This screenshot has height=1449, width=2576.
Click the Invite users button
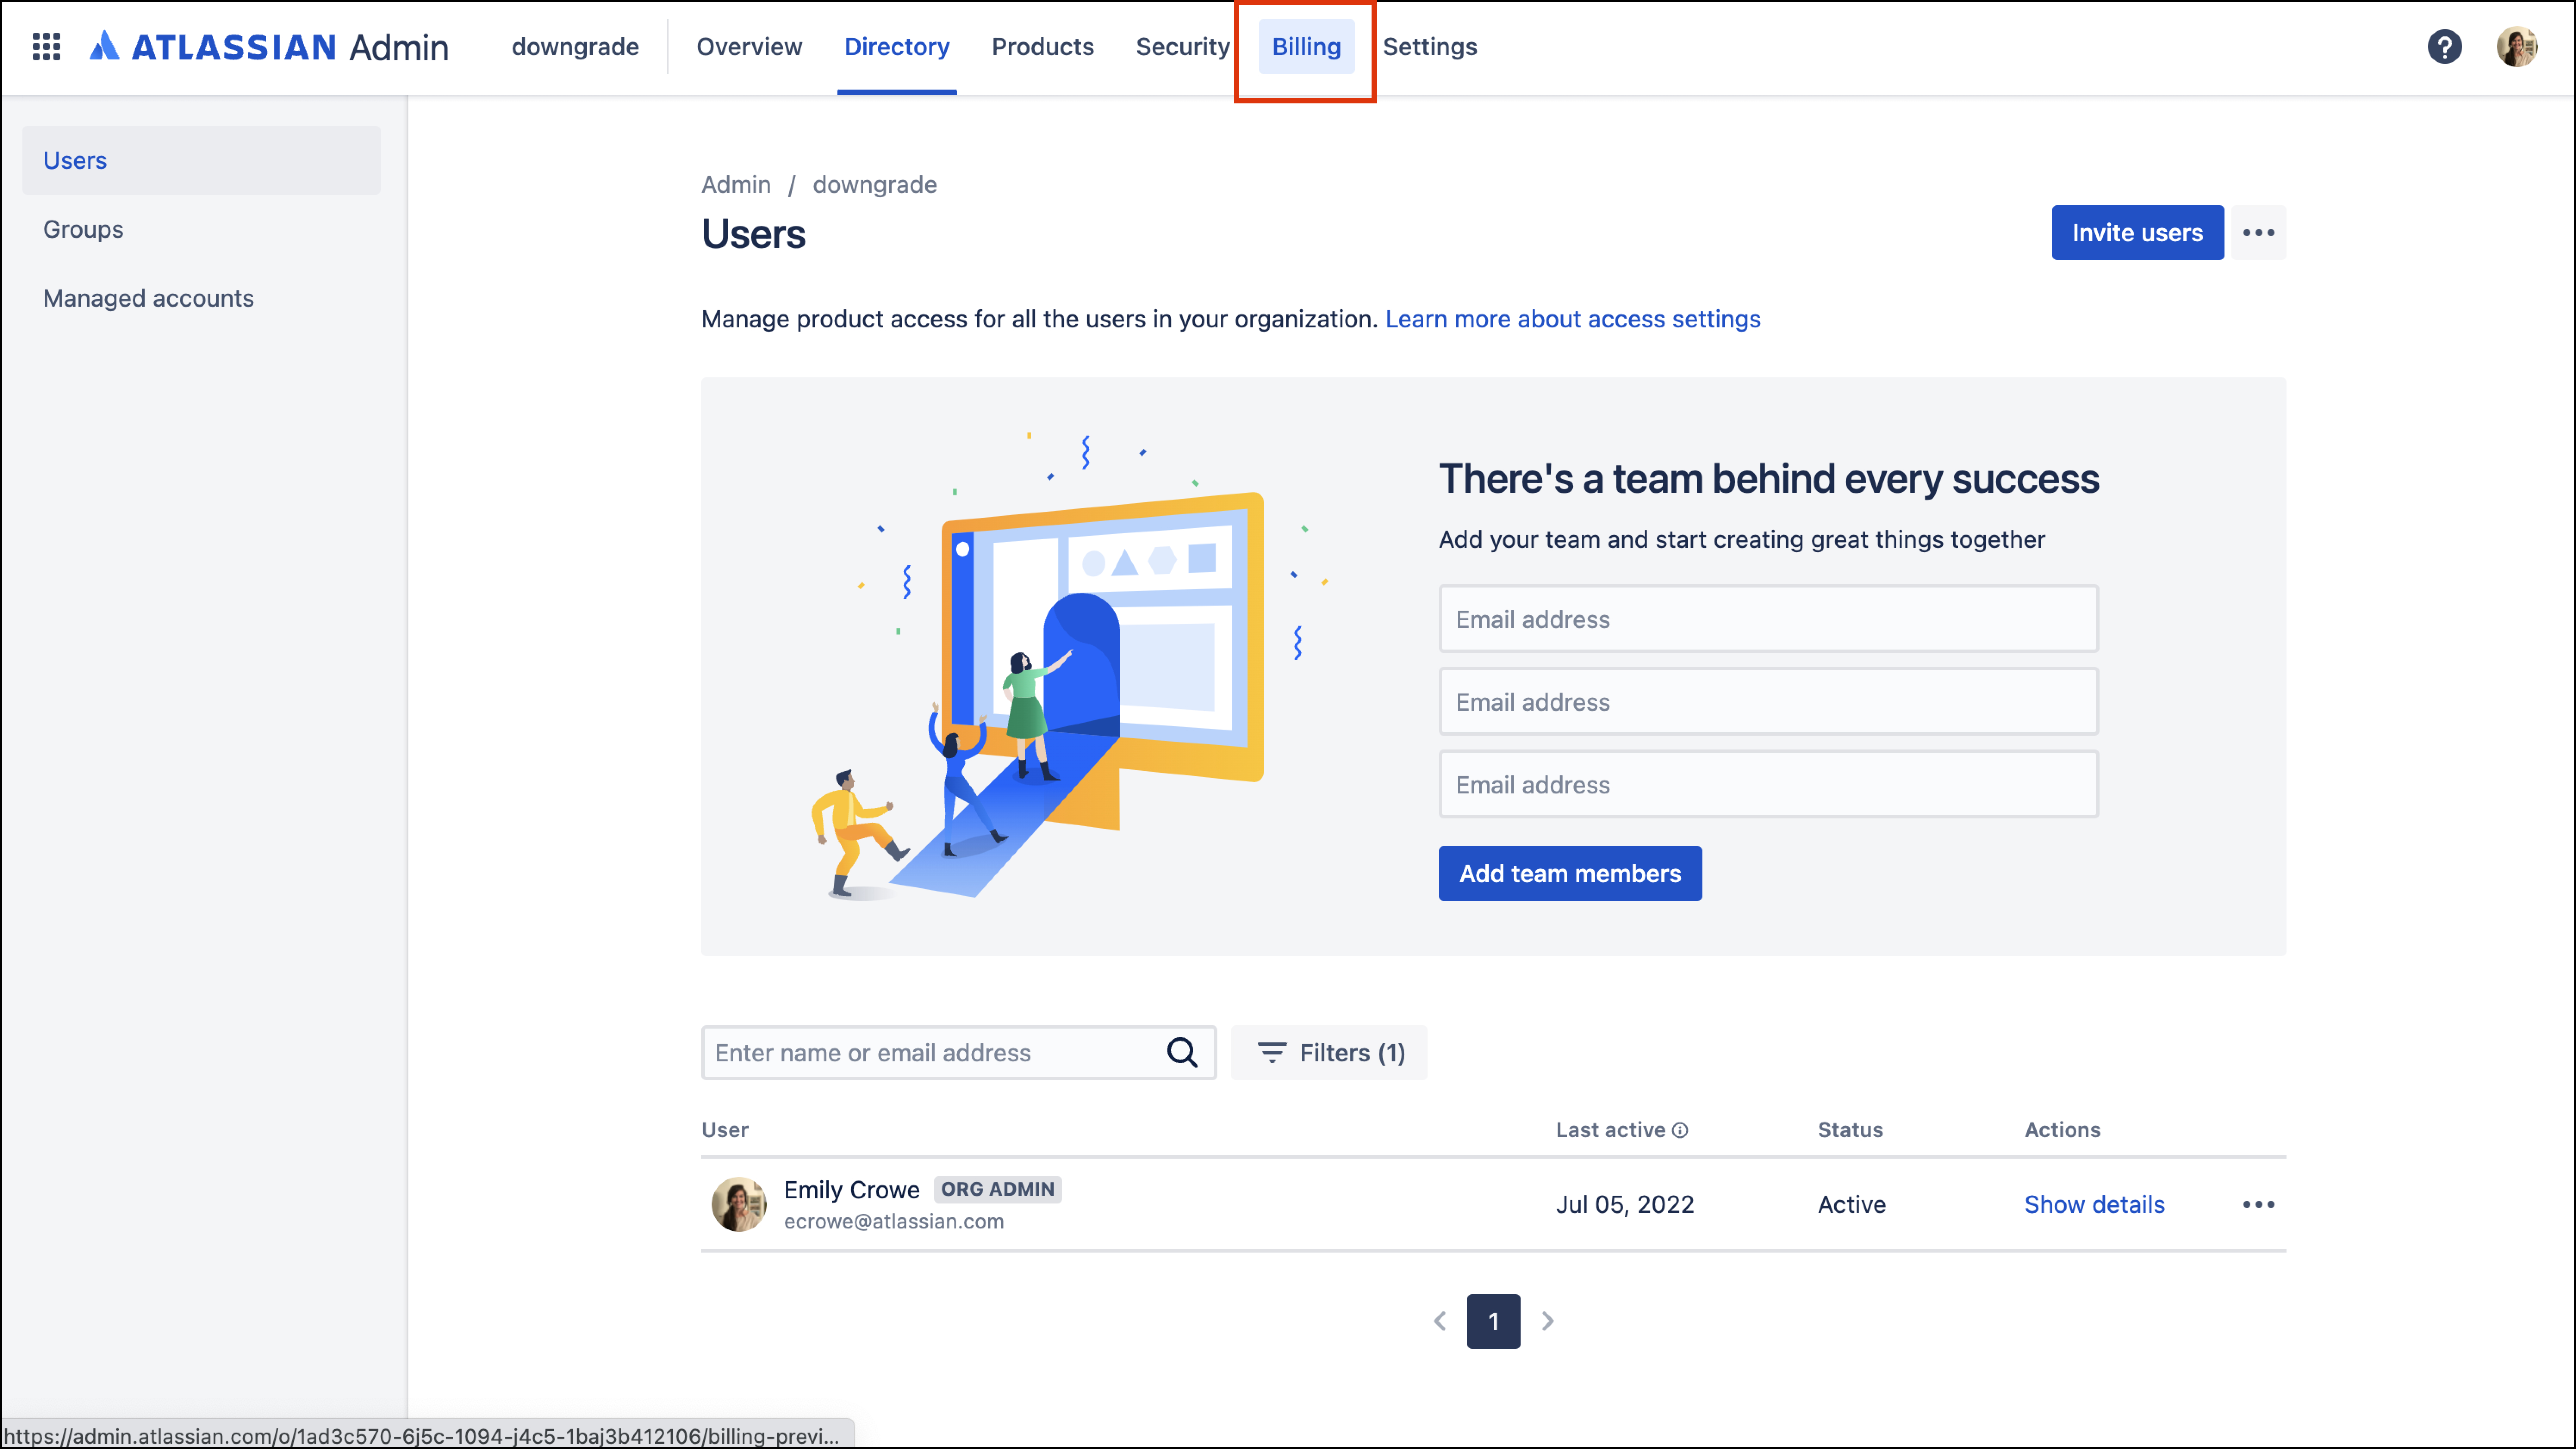point(2137,233)
